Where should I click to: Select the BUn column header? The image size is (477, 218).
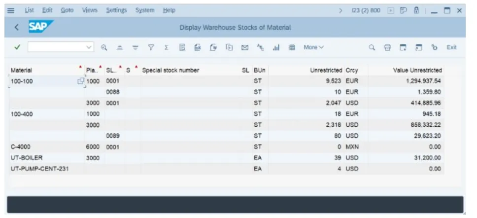(x=259, y=71)
